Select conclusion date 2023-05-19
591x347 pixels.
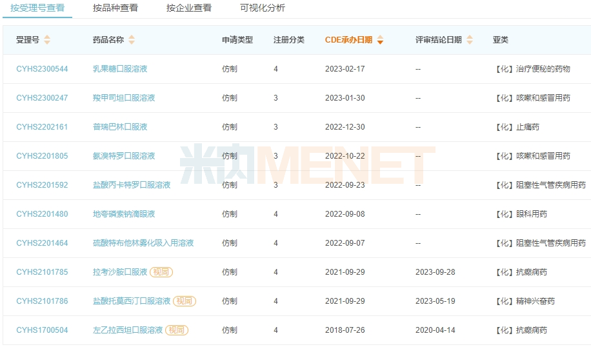436,301
